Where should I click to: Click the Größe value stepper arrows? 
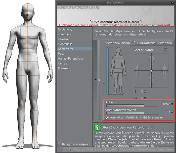(172, 104)
